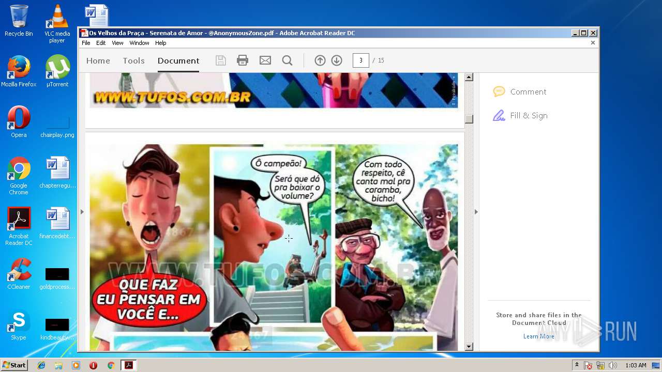Screen dimensions: 662x372
Task: Launch Internet Explorer from taskbar
Action: tap(41, 365)
